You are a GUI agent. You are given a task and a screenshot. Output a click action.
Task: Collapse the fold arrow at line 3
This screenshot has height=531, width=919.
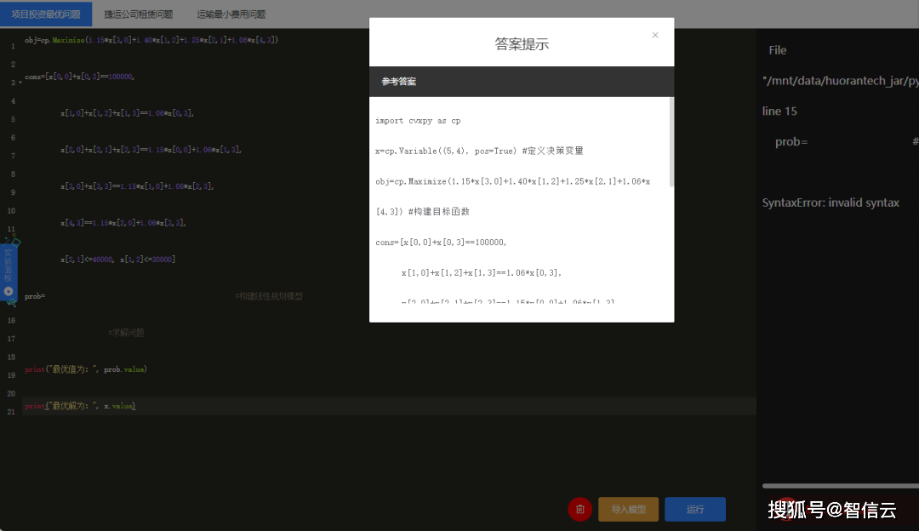(20, 83)
